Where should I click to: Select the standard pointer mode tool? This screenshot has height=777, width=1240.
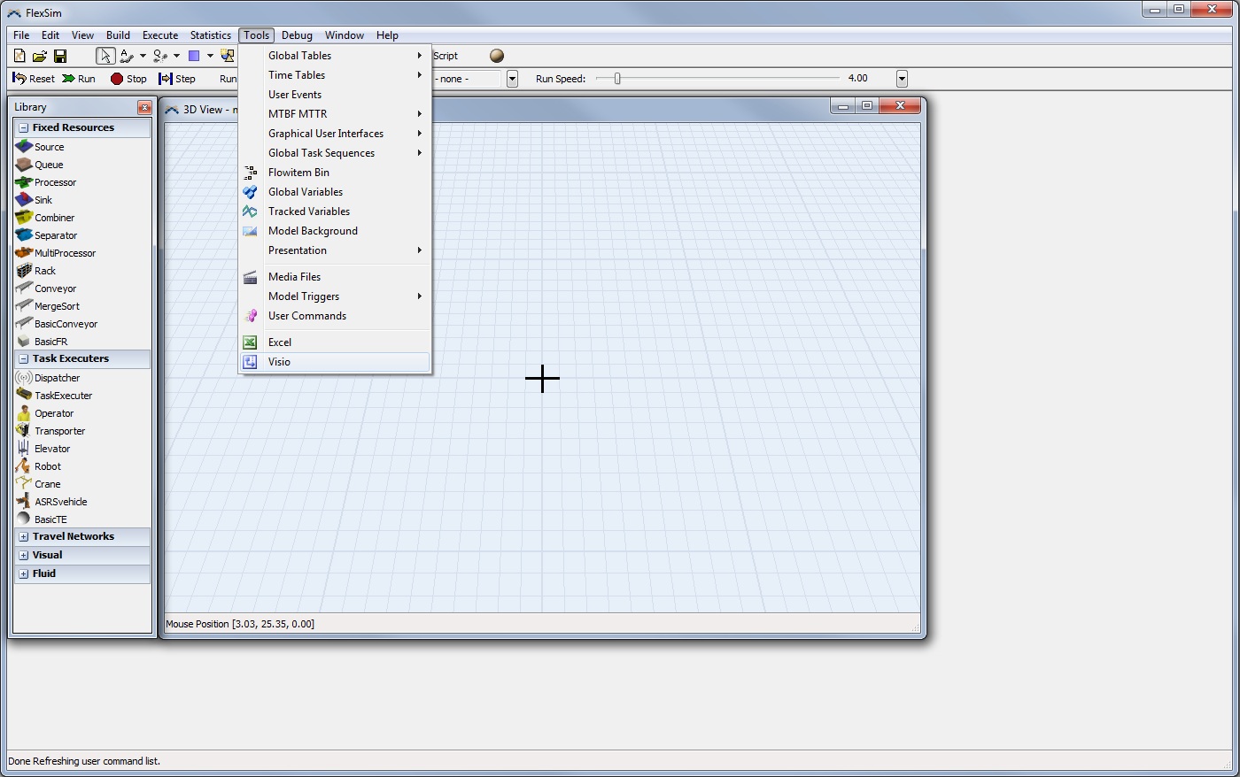point(105,56)
